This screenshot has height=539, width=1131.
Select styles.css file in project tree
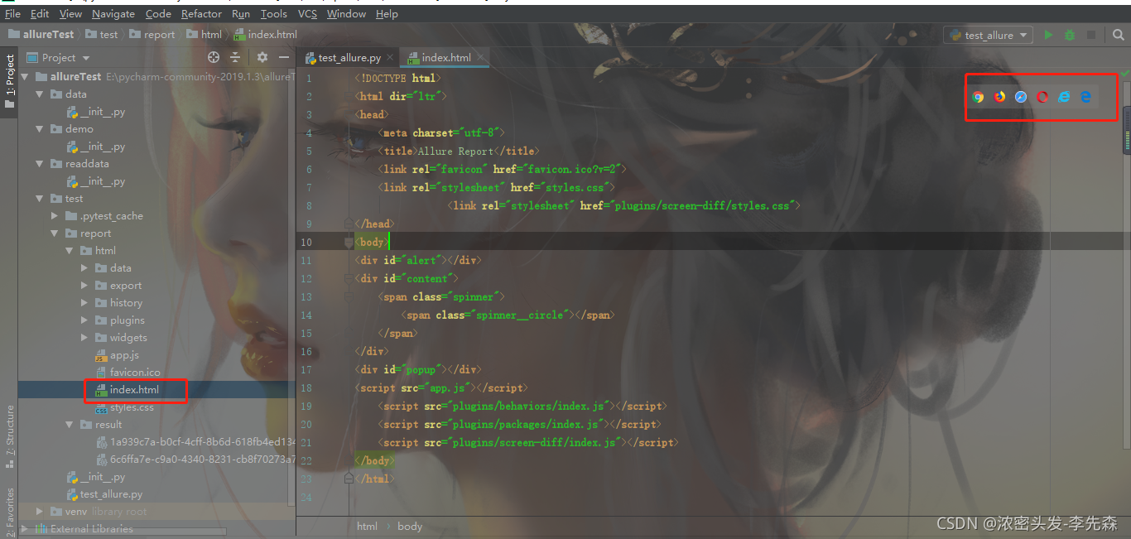click(124, 407)
